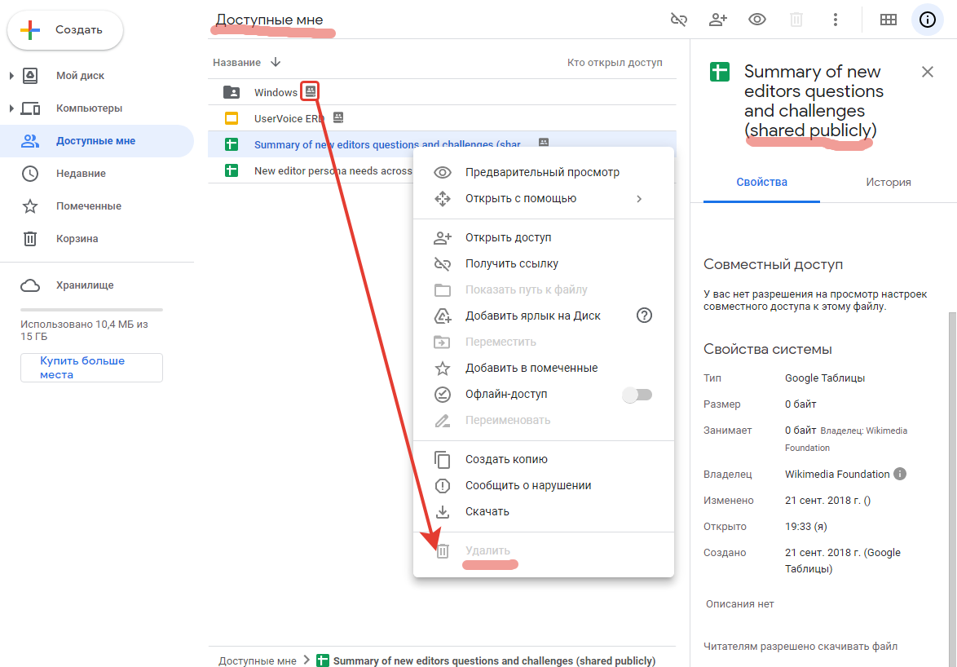Open Компьютеры in the sidebar
957x667 pixels.
pyautogui.click(x=89, y=108)
